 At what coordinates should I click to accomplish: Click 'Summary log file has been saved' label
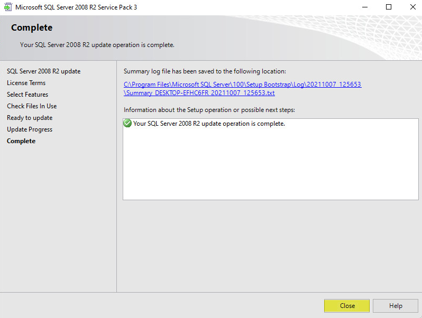(x=205, y=71)
